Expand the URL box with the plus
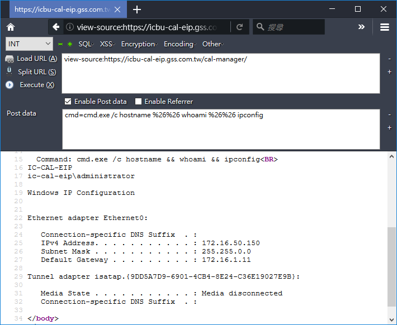The height and width of the screenshot is (325, 397). click(x=389, y=72)
